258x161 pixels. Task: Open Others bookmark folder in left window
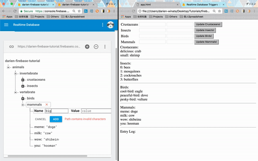tap(52, 17)
